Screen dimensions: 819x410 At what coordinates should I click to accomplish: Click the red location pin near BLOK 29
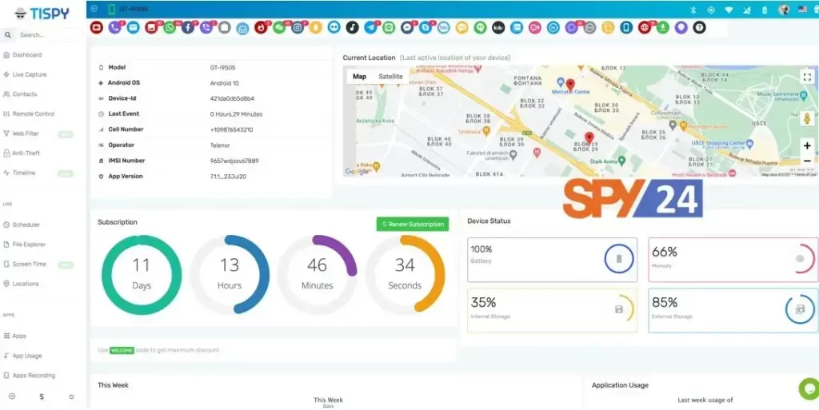(x=589, y=138)
